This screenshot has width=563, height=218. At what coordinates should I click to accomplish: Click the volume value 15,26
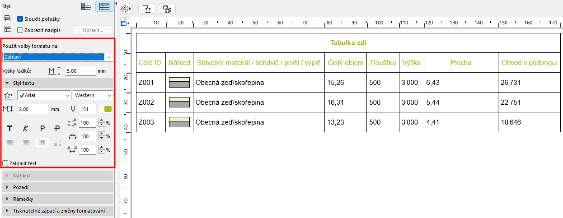click(336, 83)
